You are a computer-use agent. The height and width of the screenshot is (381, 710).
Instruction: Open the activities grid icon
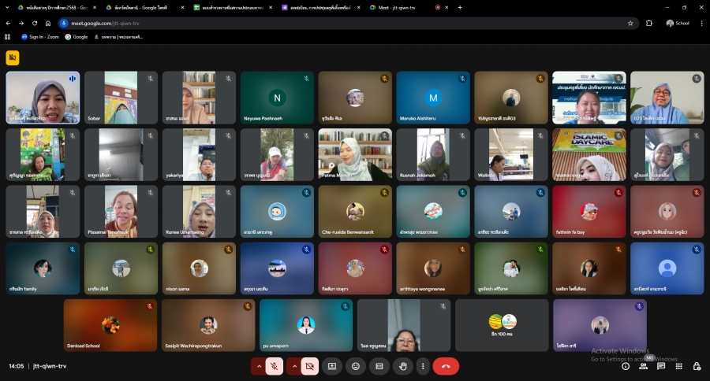point(678,366)
